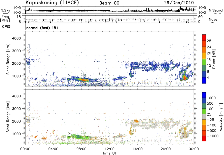
Task: Click the "60" Nave axis tick label
Action: tap(200, 17)
